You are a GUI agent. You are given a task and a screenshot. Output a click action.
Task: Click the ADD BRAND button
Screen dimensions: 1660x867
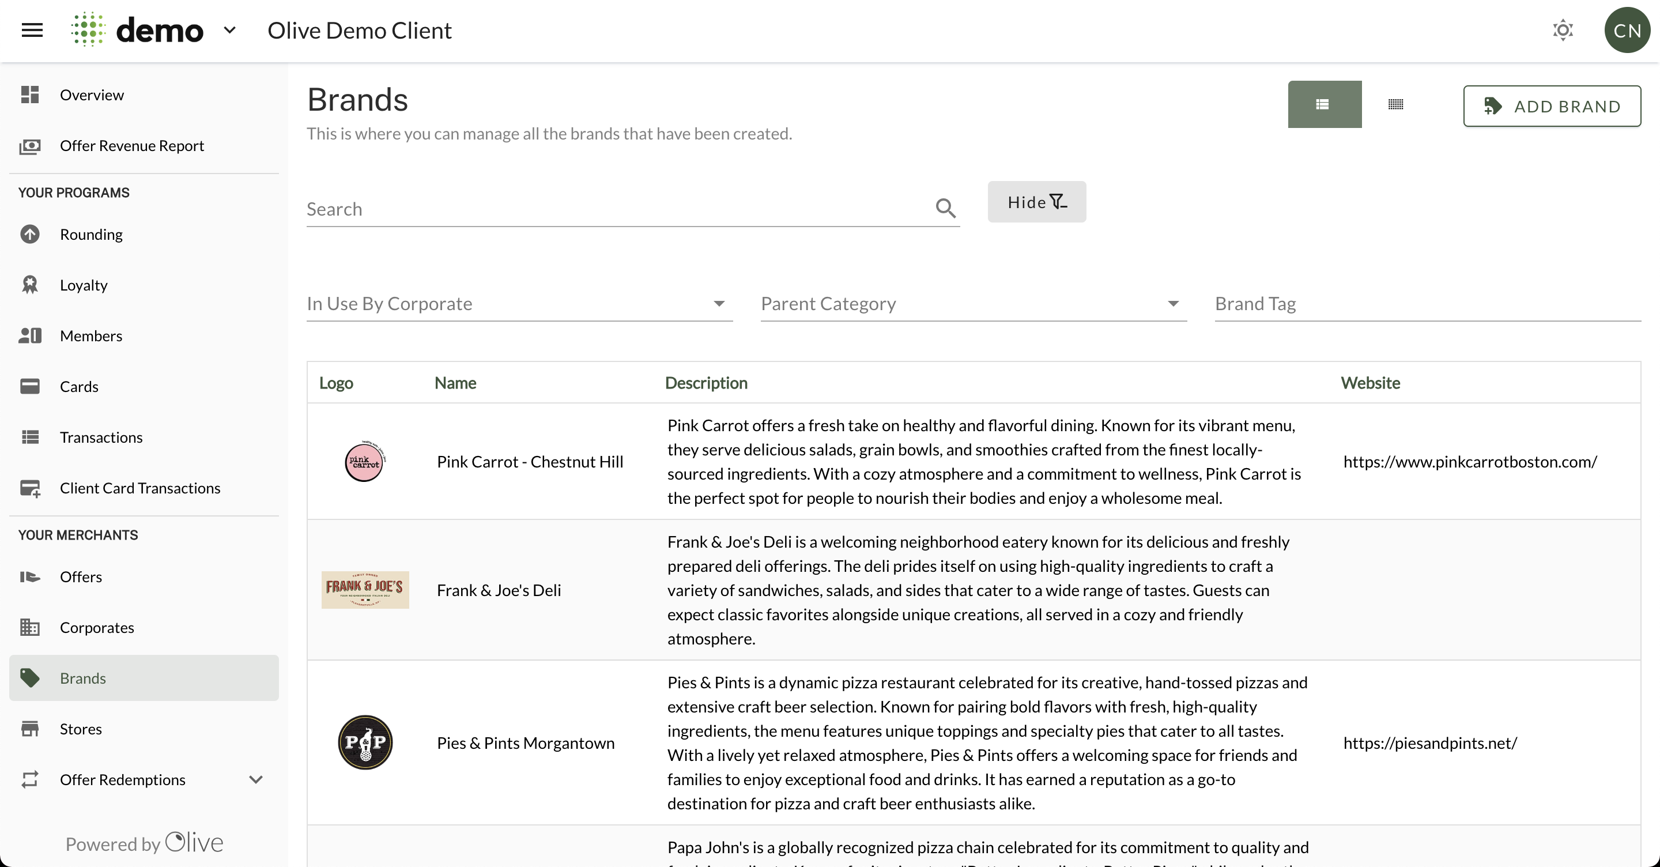[x=1552, y=107]
